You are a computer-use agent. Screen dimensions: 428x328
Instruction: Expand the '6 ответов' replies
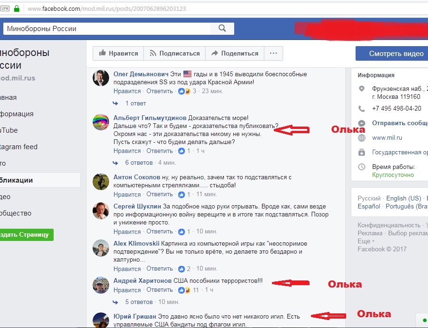tap(139, 163)
